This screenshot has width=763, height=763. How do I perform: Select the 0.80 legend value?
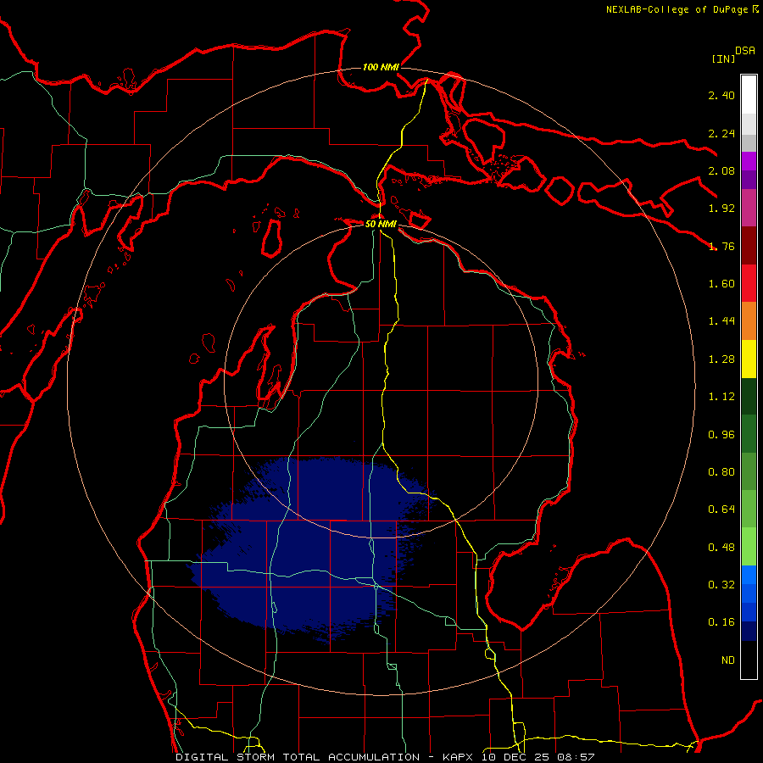(721, 472)
